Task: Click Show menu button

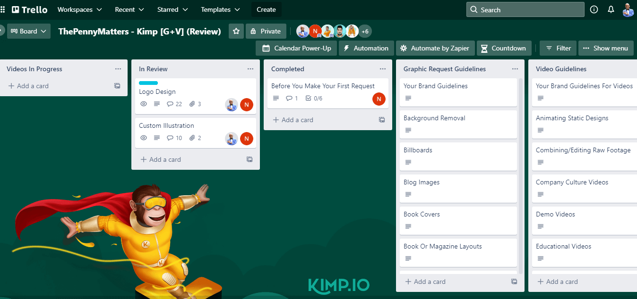Action: click(x=606, y=48)
